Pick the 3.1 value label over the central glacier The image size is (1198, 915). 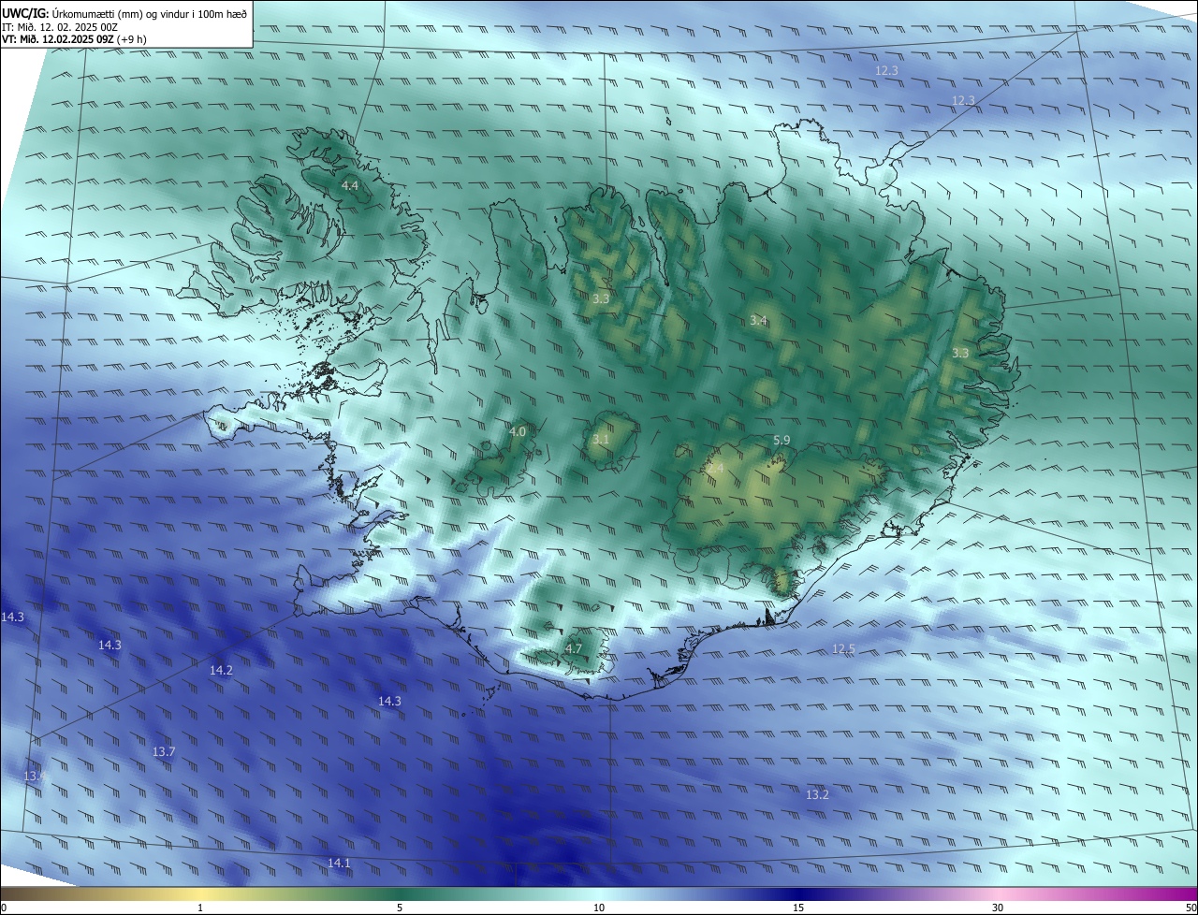601,439
